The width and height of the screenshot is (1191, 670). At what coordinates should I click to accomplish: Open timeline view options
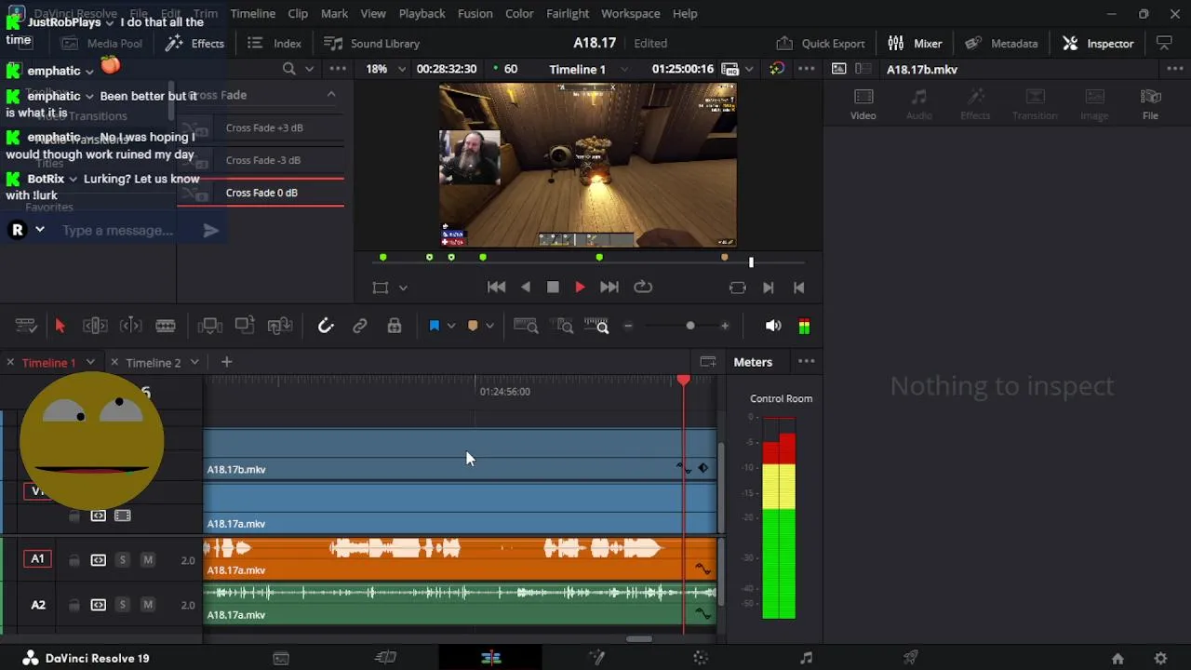tap(25, 326)
